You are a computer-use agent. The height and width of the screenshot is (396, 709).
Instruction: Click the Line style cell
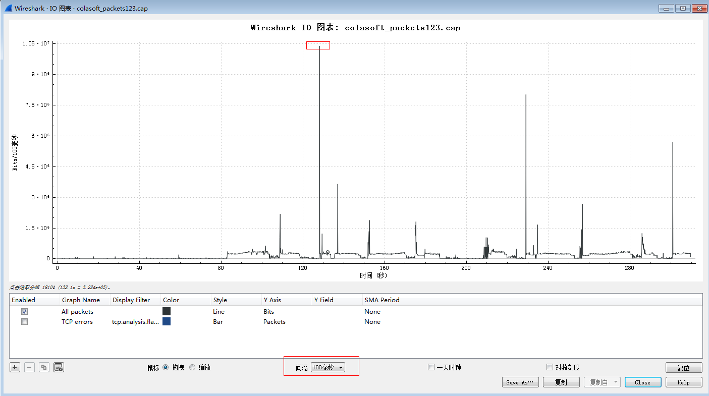[x=219, y=312]
